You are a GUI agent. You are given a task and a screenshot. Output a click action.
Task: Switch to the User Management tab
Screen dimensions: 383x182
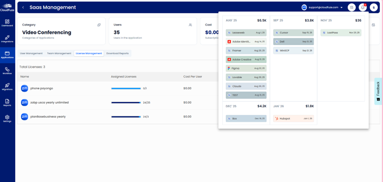[31, 53]
